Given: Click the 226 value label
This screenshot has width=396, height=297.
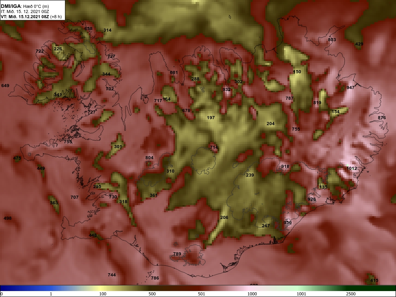Looking at the screenshot, I should pos(58,49).
